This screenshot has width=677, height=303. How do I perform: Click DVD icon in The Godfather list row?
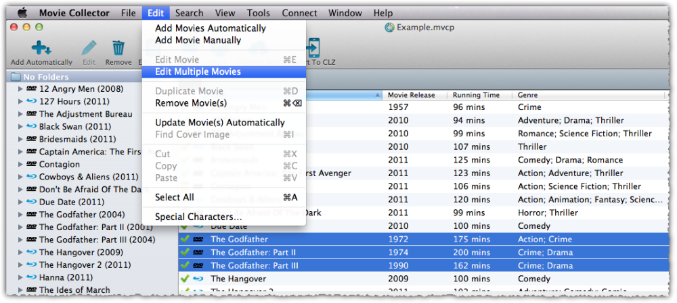(x=198, y=240)
